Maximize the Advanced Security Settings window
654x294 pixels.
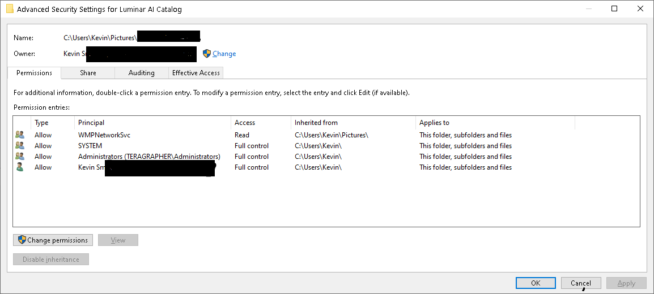pyautogui.click(x=614, y=8)
